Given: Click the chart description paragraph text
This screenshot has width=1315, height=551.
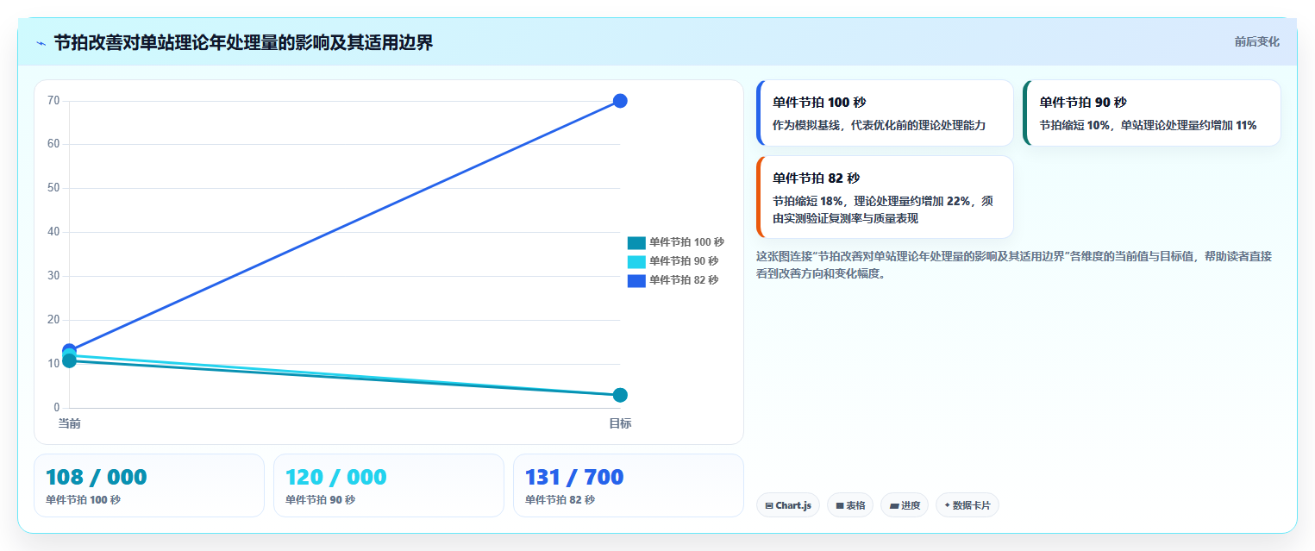Looking at the screenshot, I should [x=1014, y=265].
